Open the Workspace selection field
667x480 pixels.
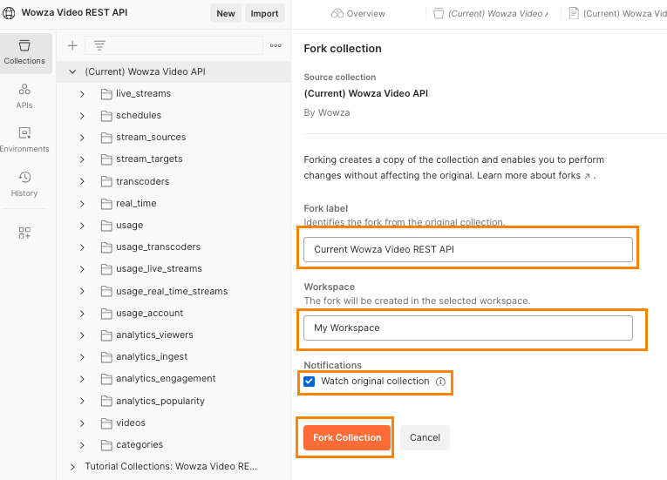tap(467, 328)
